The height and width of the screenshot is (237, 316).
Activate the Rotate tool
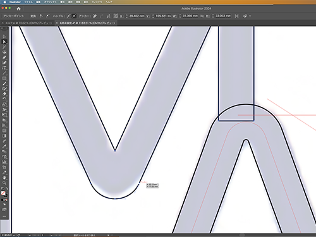point(4,99)
